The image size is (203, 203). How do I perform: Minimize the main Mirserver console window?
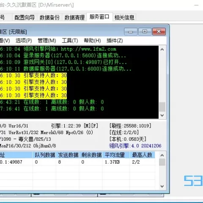click(196, 5)
